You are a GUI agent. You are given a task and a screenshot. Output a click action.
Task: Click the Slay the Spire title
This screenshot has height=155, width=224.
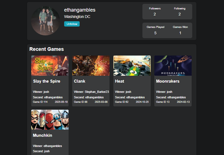(x=46, y=81)
